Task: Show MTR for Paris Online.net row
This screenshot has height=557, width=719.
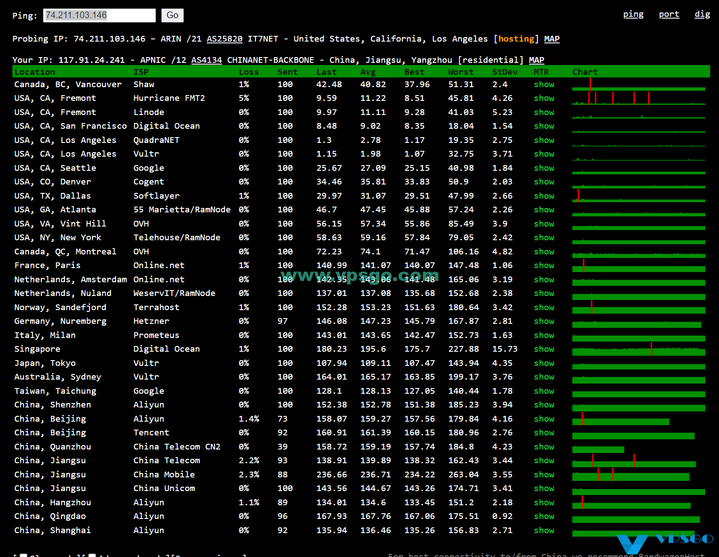Action: pos(544,265)
